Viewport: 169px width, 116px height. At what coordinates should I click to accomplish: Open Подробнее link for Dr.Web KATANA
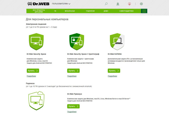point(112,76)
